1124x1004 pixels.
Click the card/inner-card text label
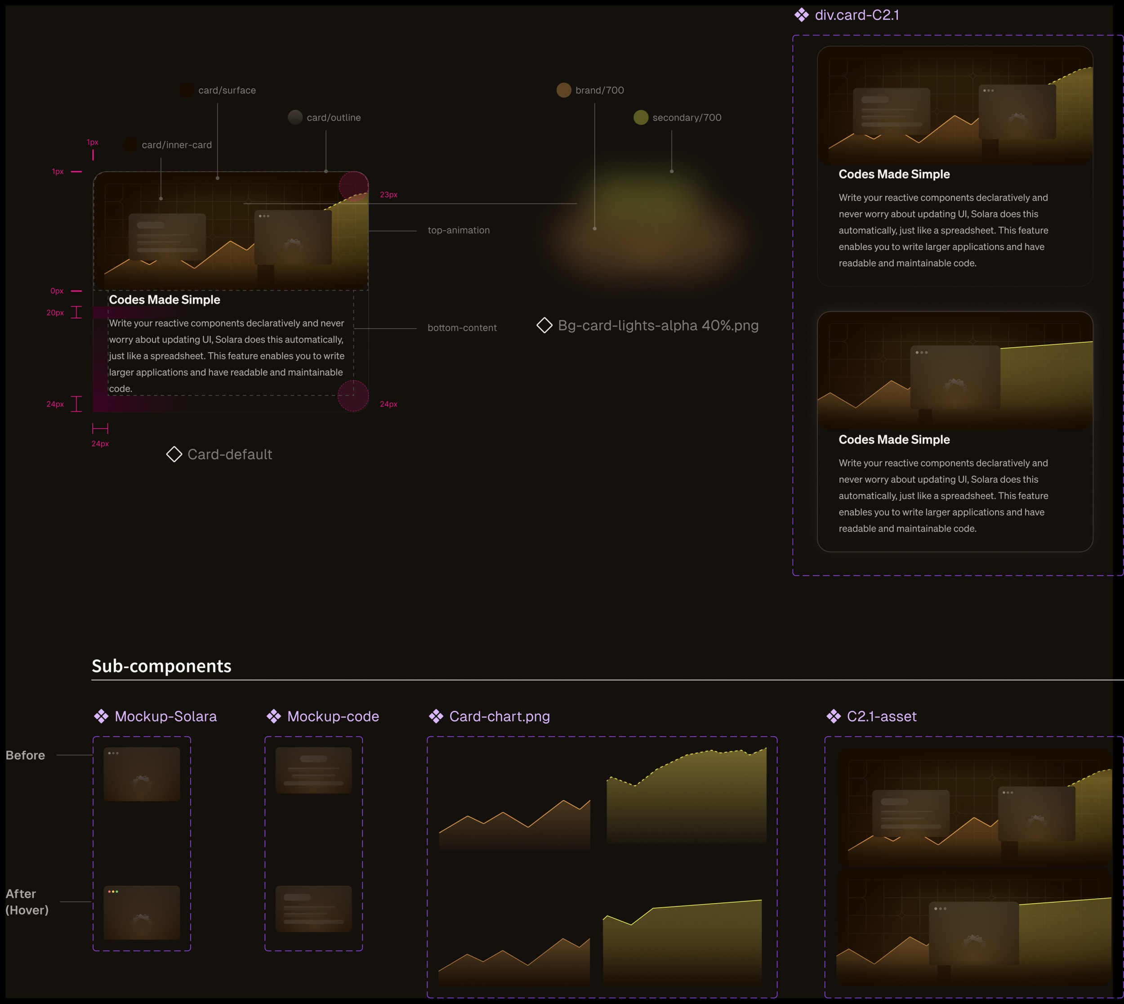click(x=176, y=144)
